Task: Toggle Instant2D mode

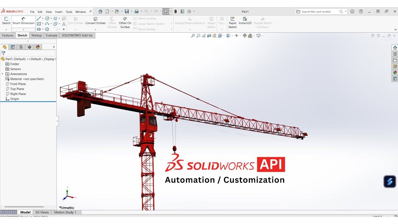Action: [x=245, y=21]
